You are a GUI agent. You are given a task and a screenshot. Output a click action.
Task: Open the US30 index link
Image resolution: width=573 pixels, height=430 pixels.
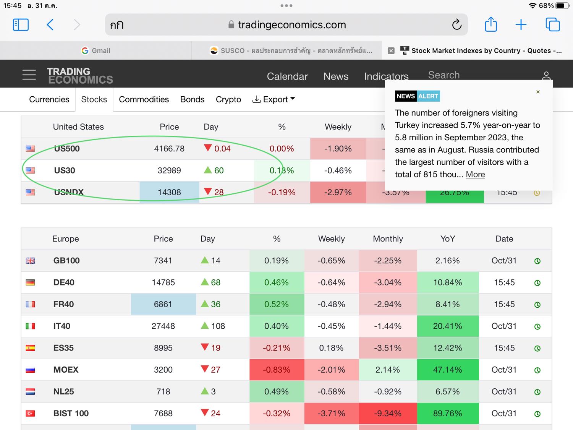(65, 170)
